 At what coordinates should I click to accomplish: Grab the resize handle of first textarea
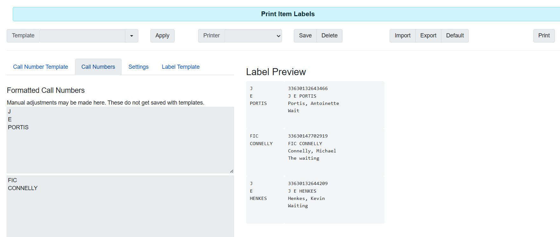[x=232, y=171]
